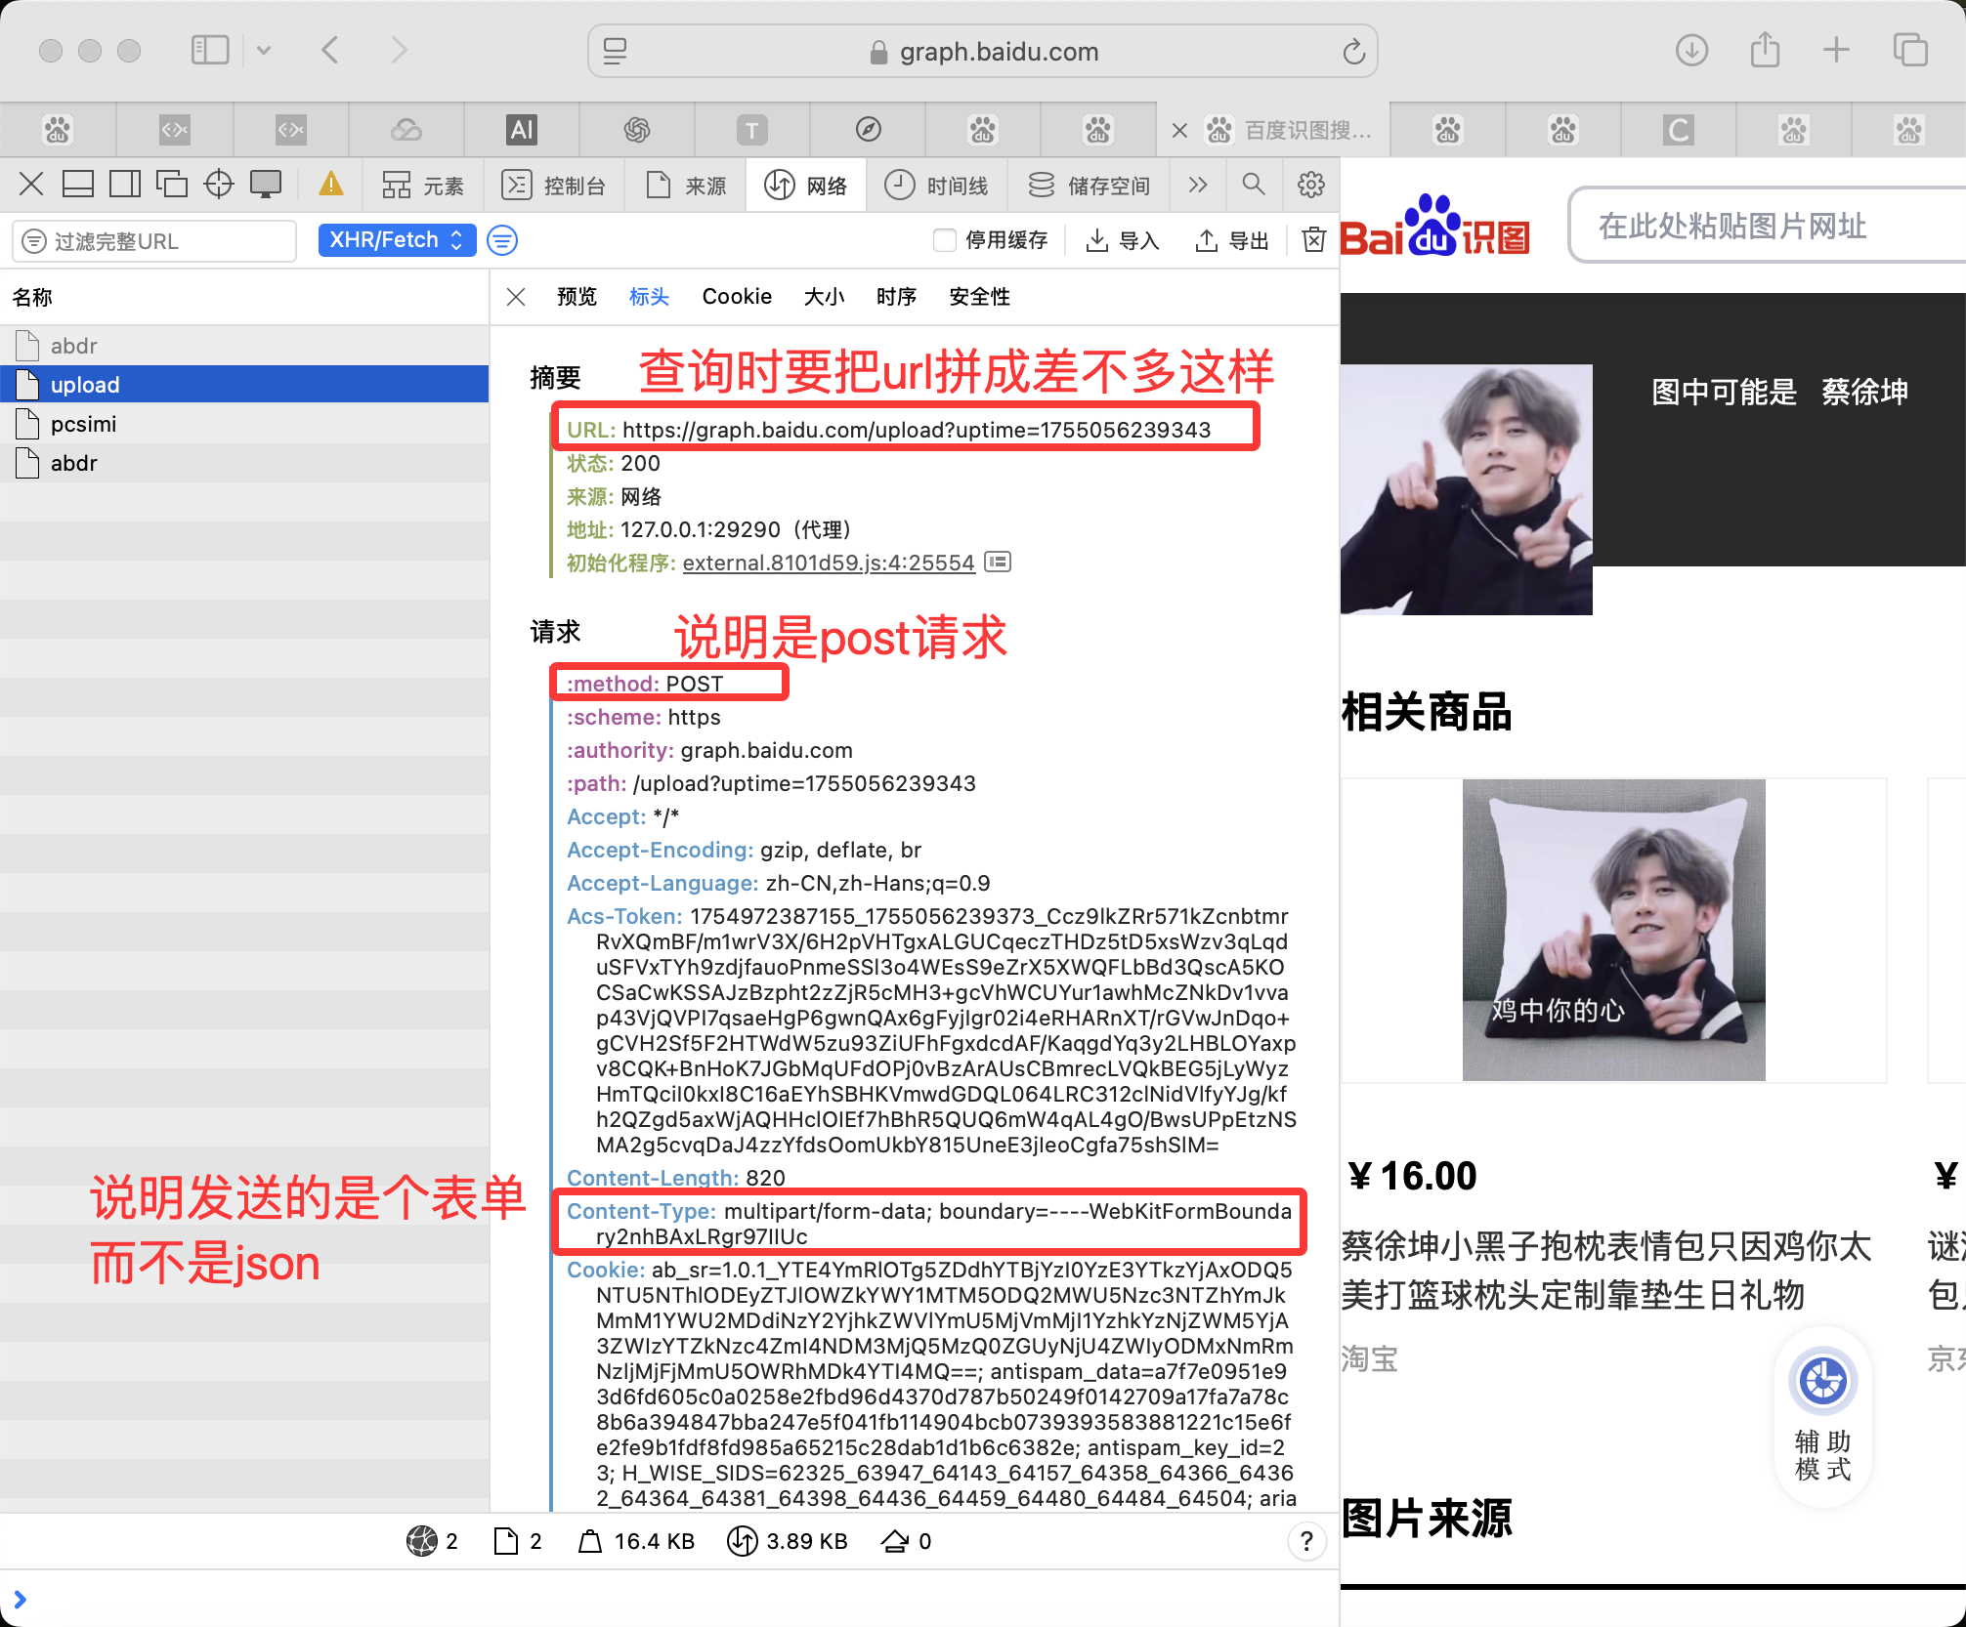The width and height of the screenshot is (1966, 1627).
Task: Click the Share icon in Safari toolbar
Action: tap(1765, 49)
